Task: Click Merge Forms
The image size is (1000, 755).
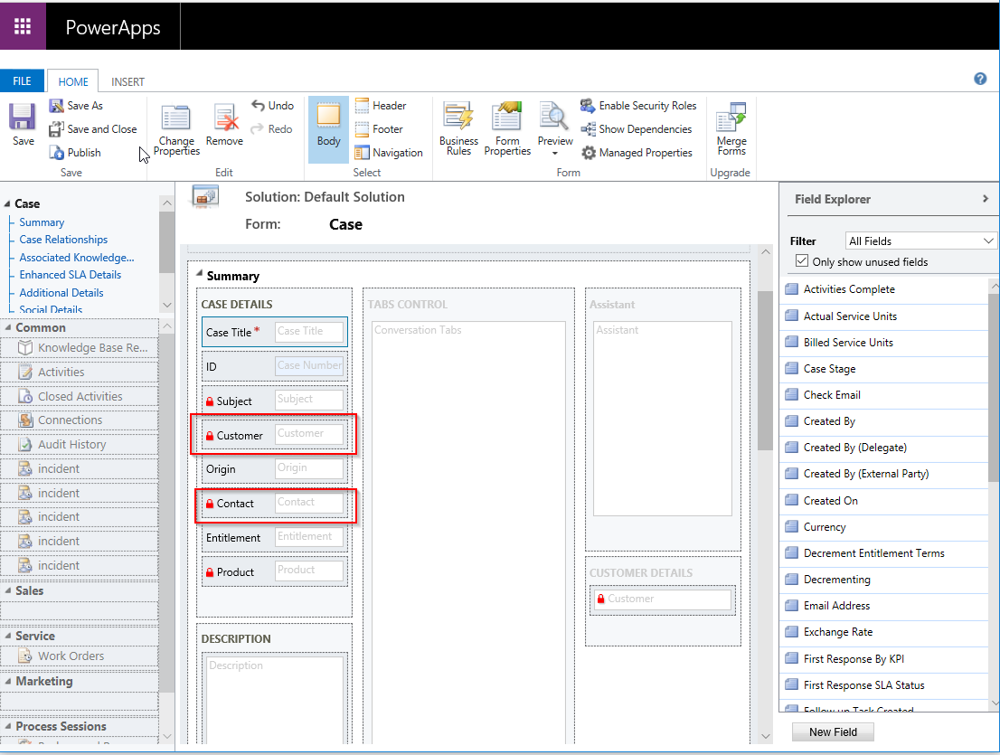Action: 731,128
